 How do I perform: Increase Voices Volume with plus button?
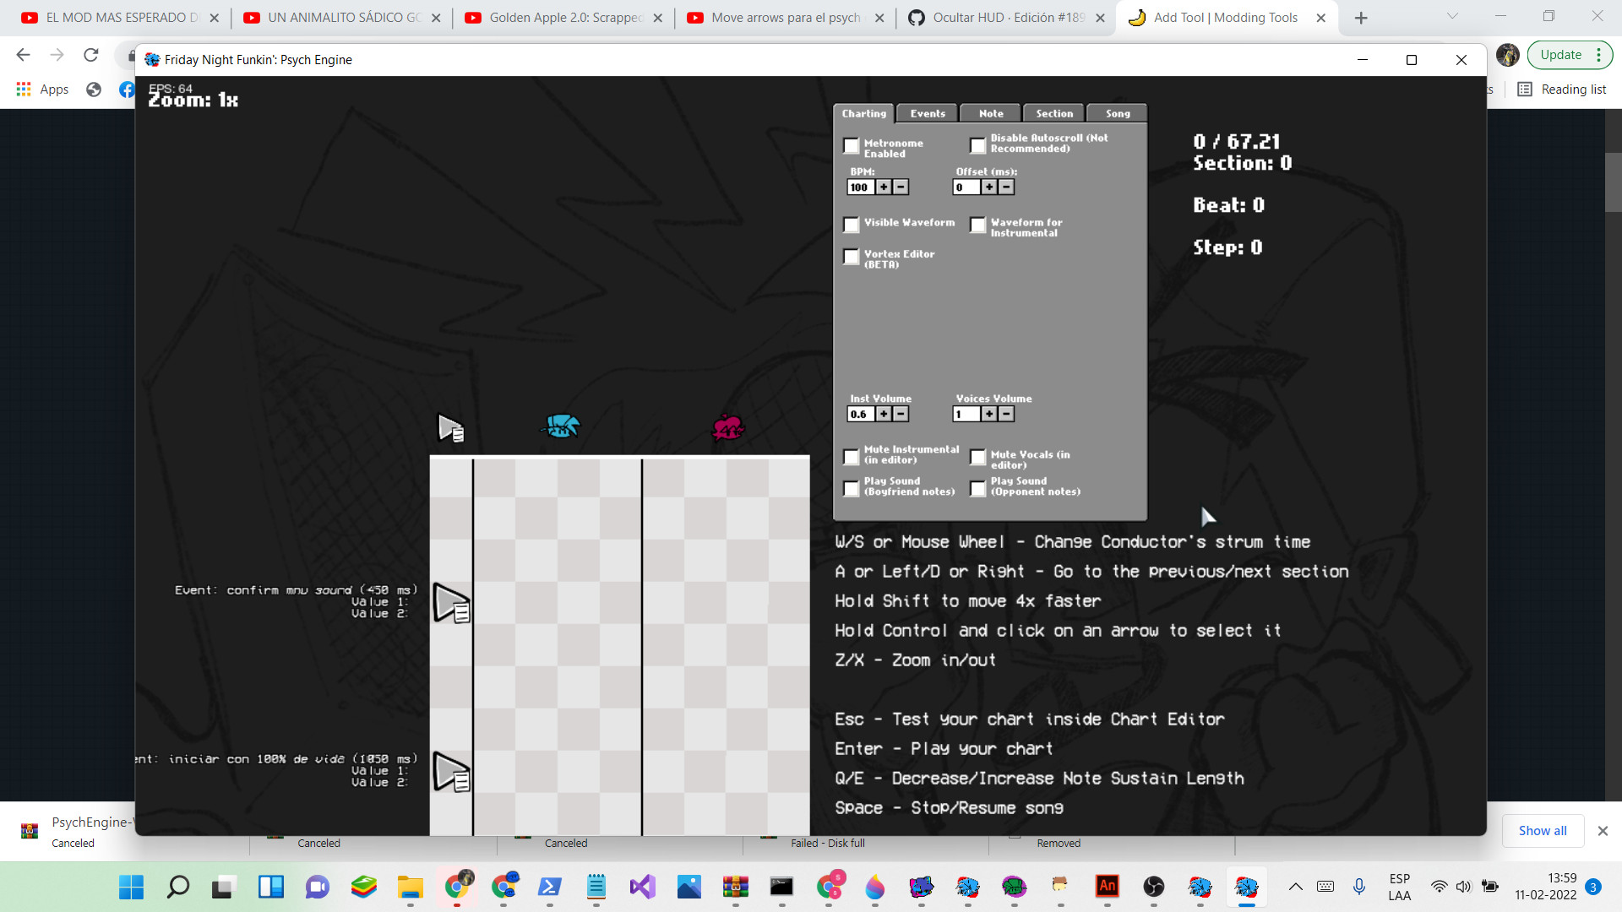tap(989, 414)
